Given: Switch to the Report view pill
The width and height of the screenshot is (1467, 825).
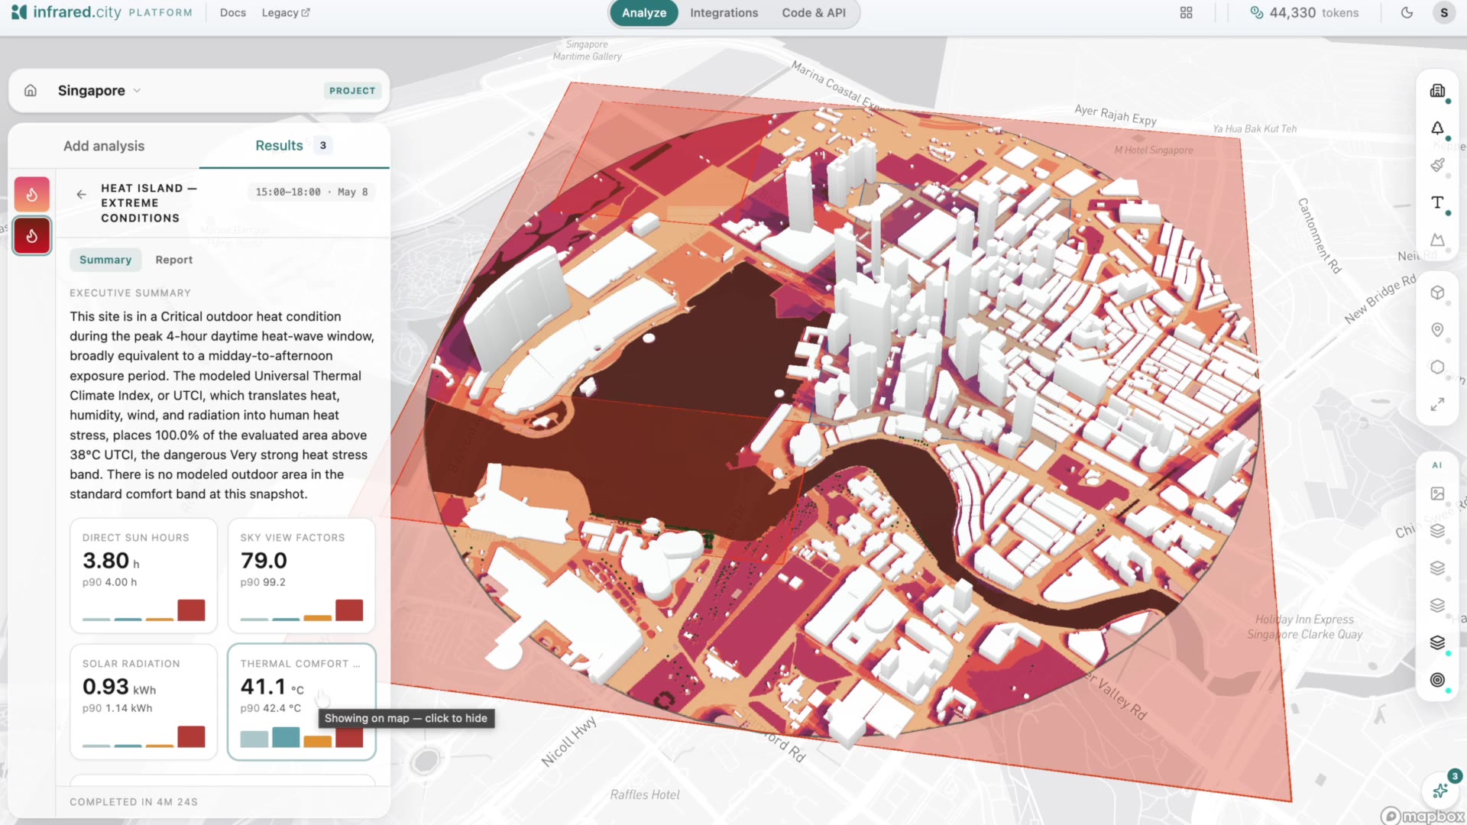Looking at the screenshot, I should (174, 260).
